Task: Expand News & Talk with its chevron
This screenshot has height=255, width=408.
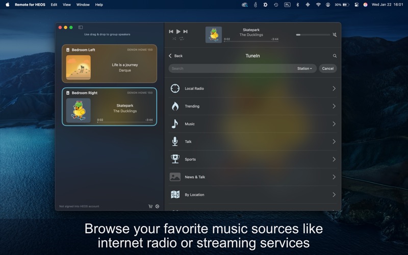Action: point(334,177)
